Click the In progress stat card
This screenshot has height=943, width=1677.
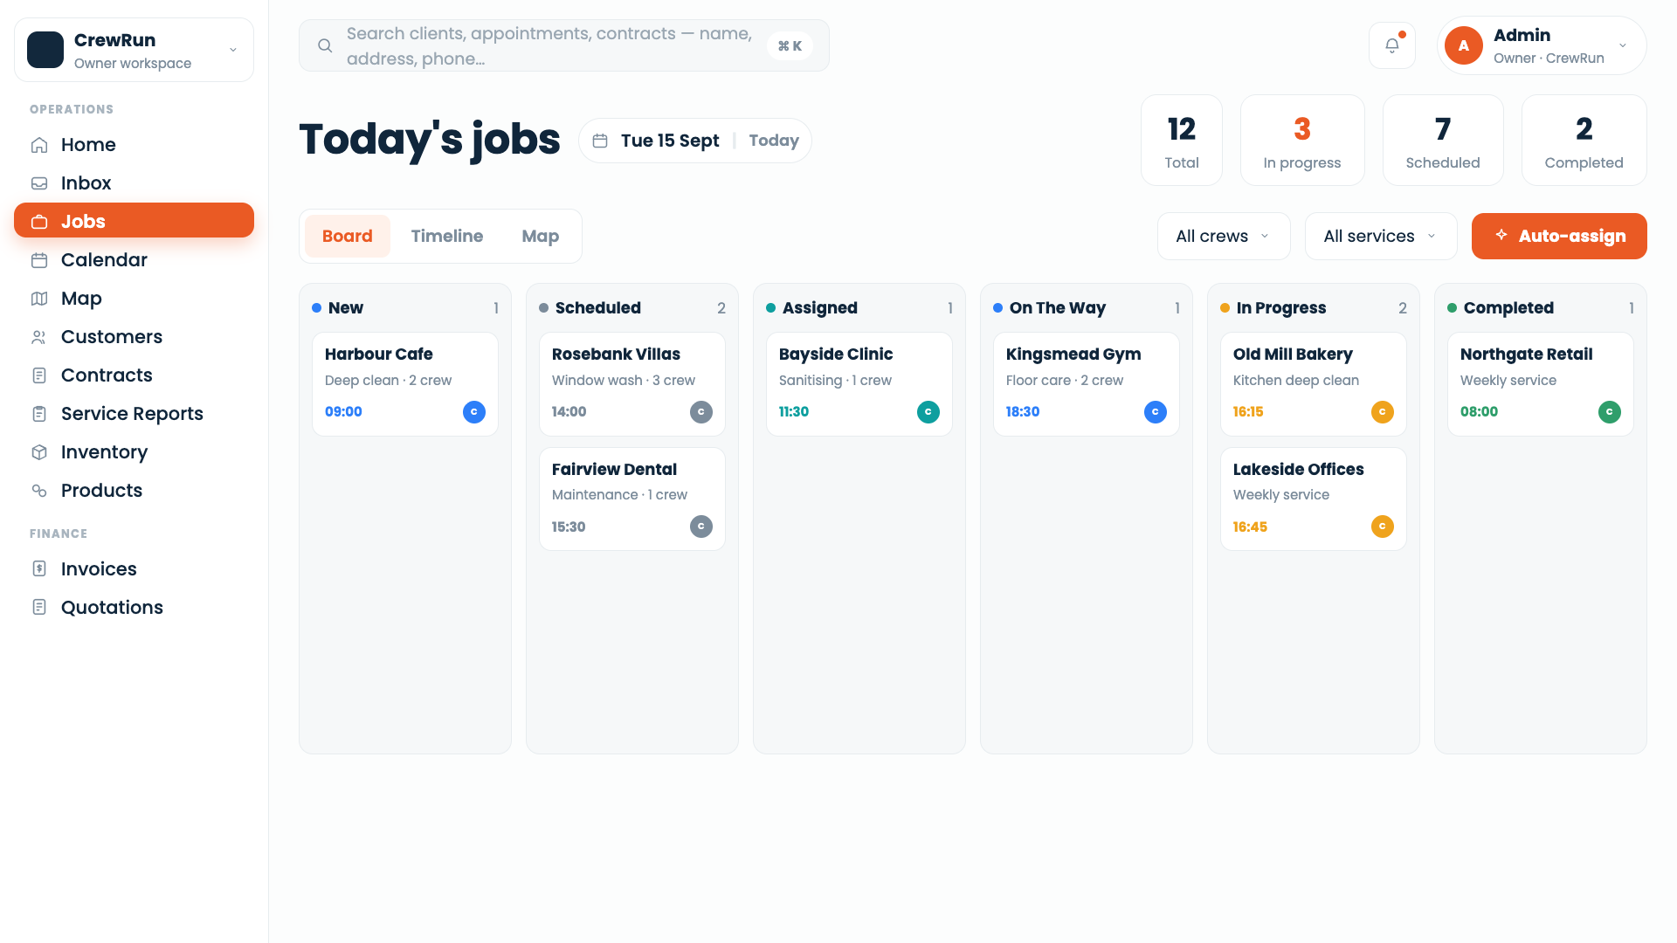point(1302,141)
